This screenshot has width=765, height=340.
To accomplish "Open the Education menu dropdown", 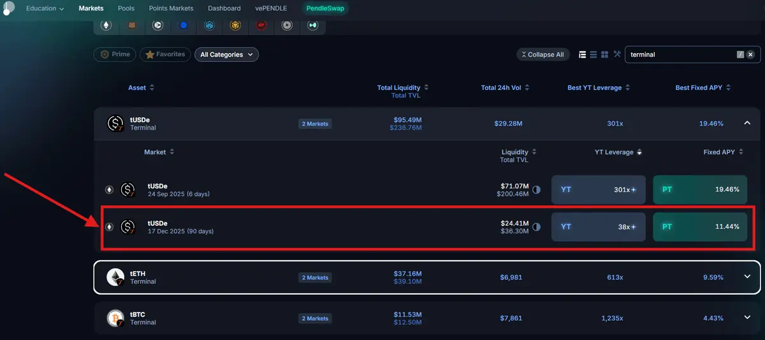I will click(x=45, y=8).
